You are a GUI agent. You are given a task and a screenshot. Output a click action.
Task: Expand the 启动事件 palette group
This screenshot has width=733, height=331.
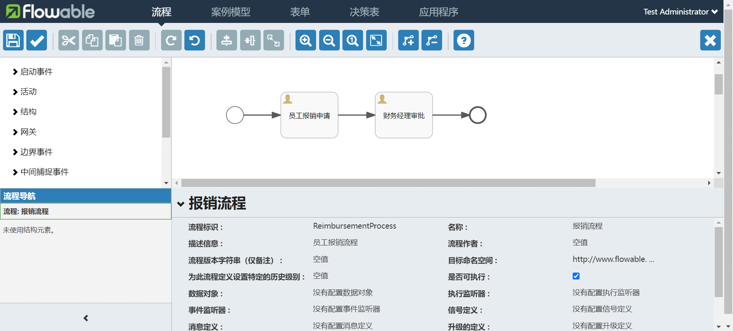tap(36, 72)
